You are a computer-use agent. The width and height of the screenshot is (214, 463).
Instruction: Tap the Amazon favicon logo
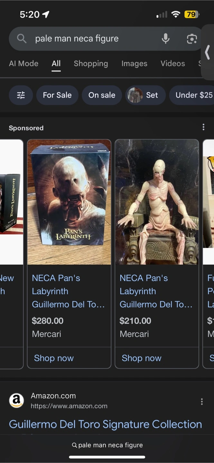[x=16, y=401]
